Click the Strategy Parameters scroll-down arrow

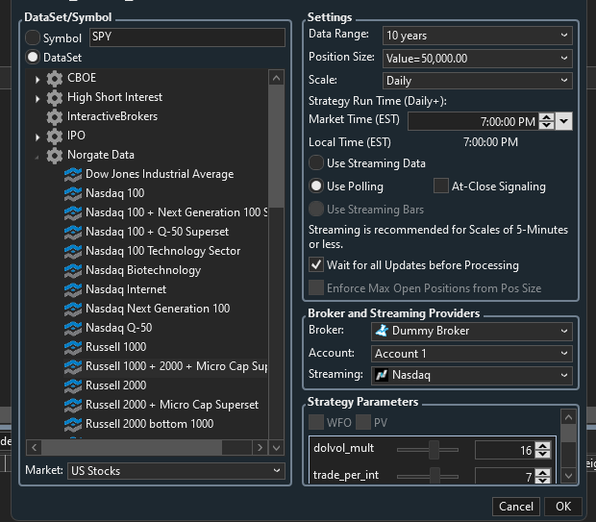tap(568, 476)
